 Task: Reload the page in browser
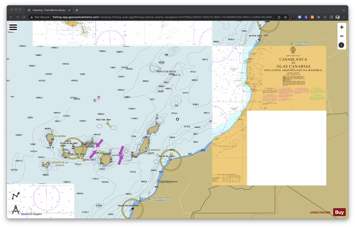[23, 17]
